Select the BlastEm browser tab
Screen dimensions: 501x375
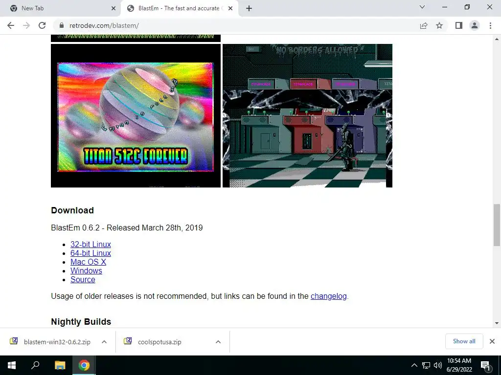[x=180, y=8]
